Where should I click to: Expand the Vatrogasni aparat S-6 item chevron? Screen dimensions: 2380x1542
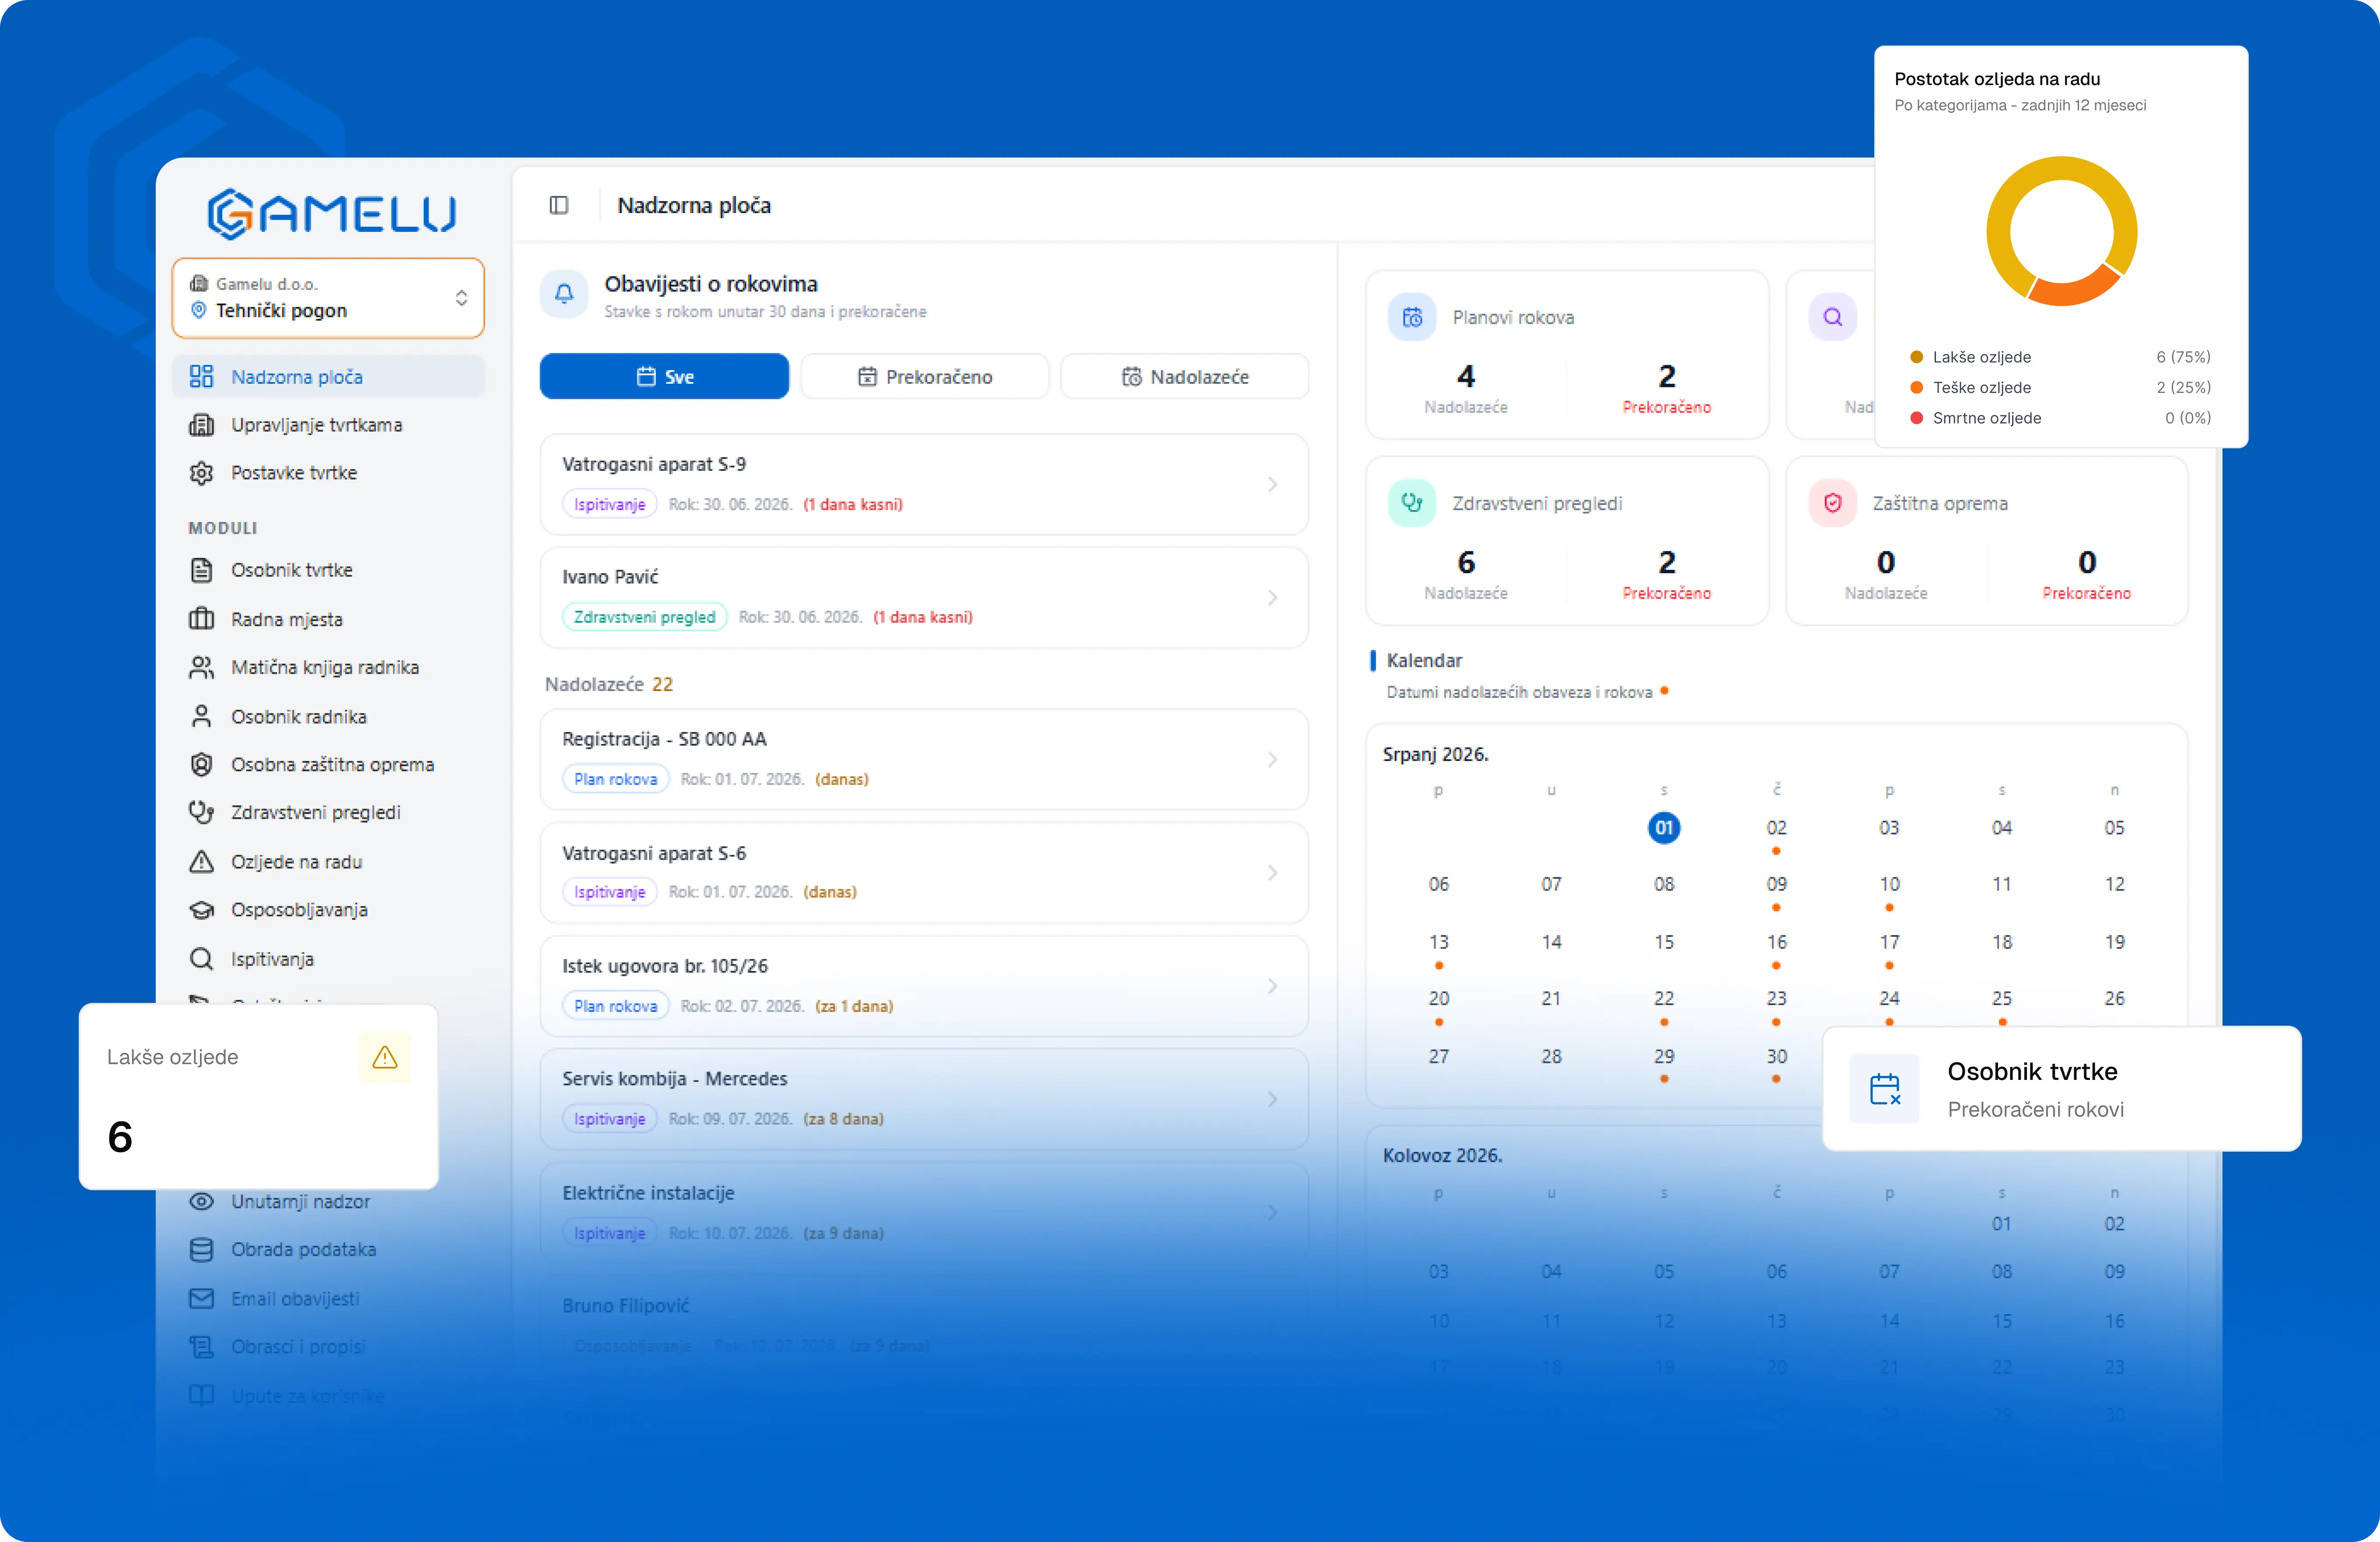[x=1272, y=873]
